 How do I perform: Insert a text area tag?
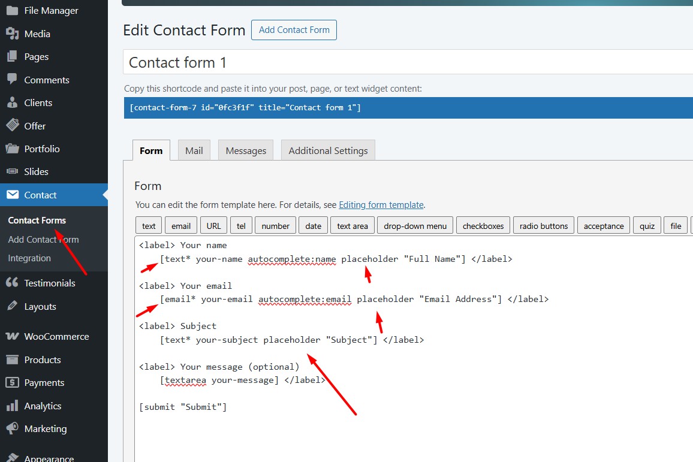[x=352, y=225]
